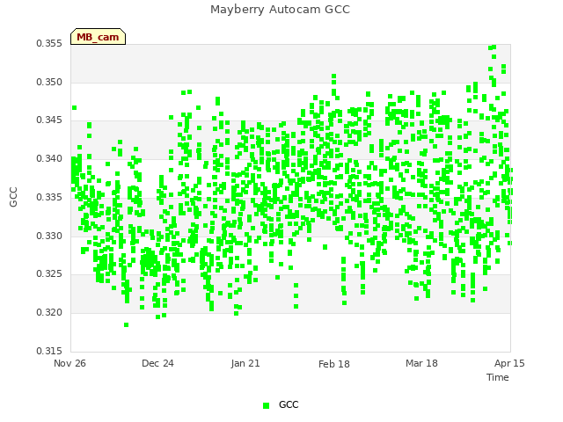Viewport: 563px width, 422px height.
Task: Click the vertical GCC y-axis title
Action: (14, 197)
